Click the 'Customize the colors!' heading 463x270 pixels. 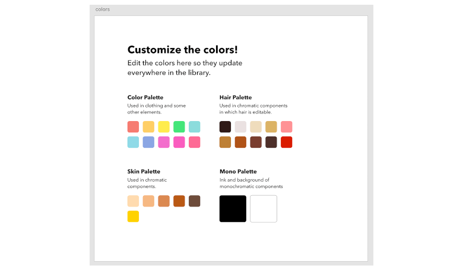182,50
